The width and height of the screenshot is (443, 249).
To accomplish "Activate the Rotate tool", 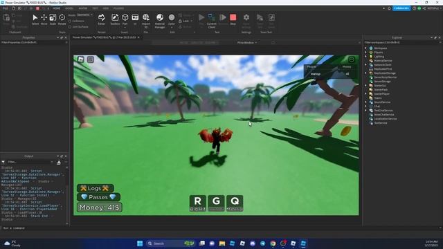I will tap(62, 19).
